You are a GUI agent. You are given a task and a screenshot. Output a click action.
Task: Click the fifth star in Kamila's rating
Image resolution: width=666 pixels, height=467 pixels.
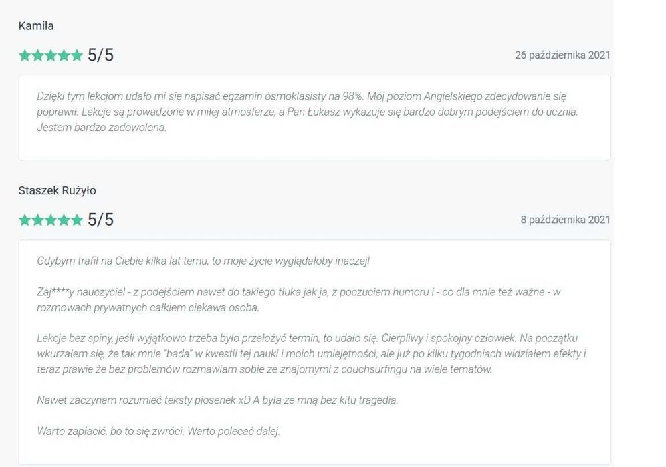(x=76, y=55)
